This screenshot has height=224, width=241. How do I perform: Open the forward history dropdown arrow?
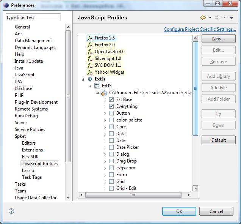click(224, 17)
